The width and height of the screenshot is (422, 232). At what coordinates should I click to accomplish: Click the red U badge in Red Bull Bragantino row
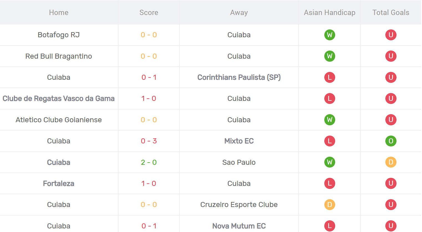pyautogui.click(x=391, y=56)
